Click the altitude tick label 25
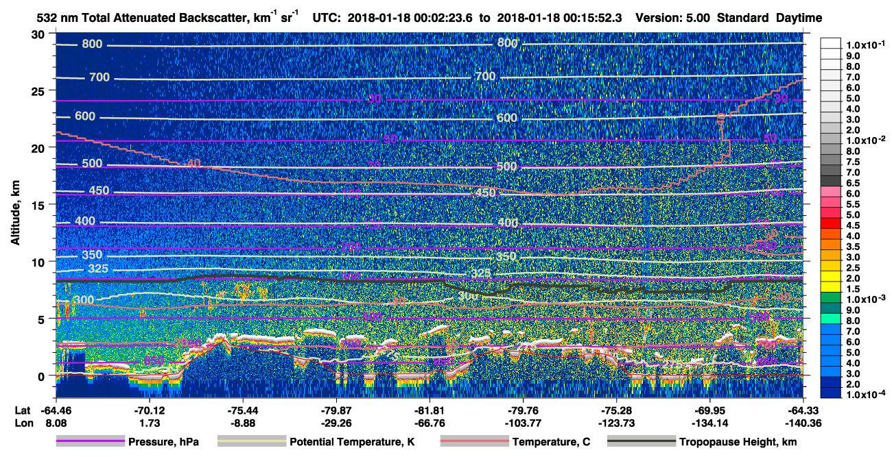The height and width of the screenshot is (457, 892). [40, 90]
